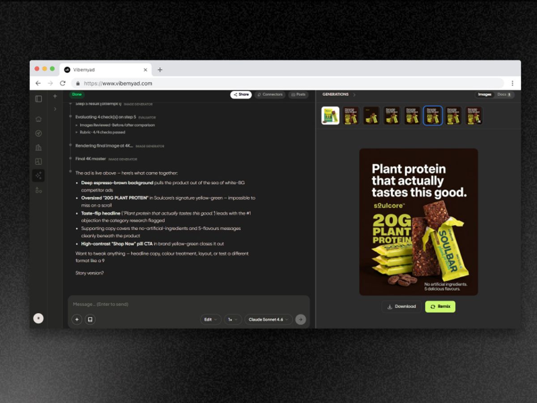
Task: Select the last generation thumbnail
Action: click(474, 116)
